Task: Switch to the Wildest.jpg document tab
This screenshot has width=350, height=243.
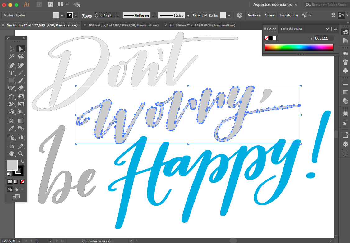Action: click(123, 25)
